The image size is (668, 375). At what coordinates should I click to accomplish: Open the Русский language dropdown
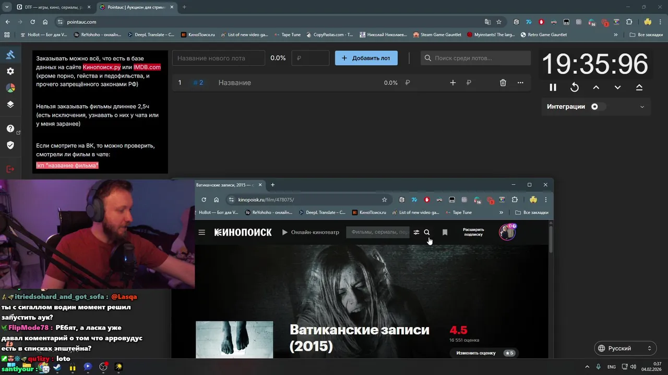625,348
